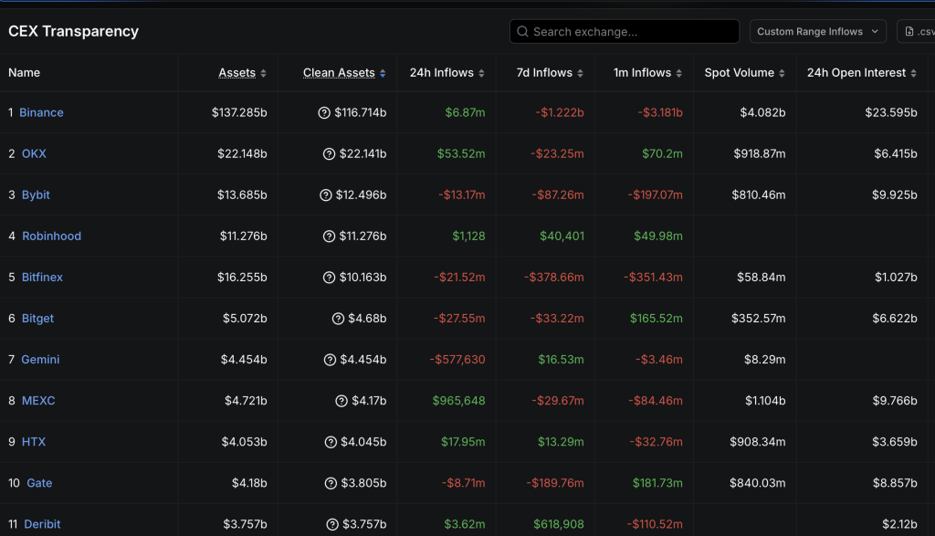Sort by Spot Volume column header
The image size is (935, 536).
744,73
